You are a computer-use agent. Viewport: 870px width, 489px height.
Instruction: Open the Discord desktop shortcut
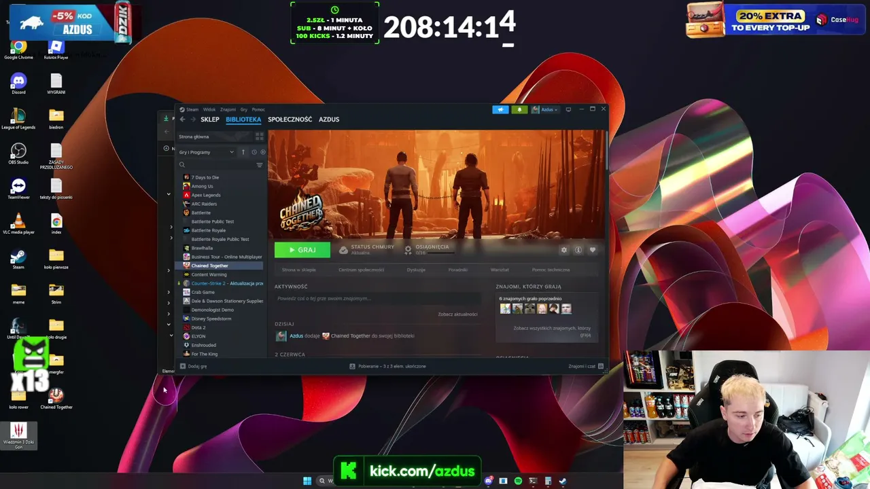point(18,84)
